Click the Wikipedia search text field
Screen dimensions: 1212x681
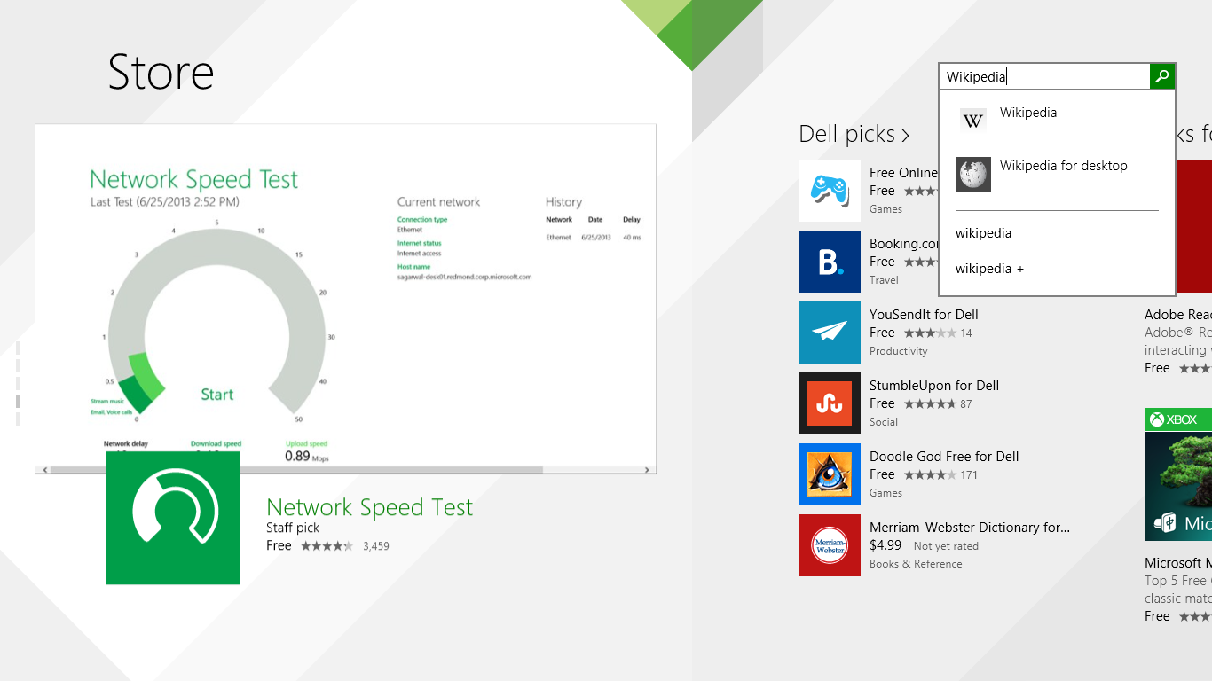1044,76
